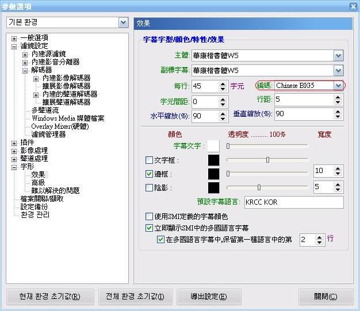The width and height of the screenshot is (360, 311).
Task: Open the 副標字幕 font dropdown
Action: (338, 70)
